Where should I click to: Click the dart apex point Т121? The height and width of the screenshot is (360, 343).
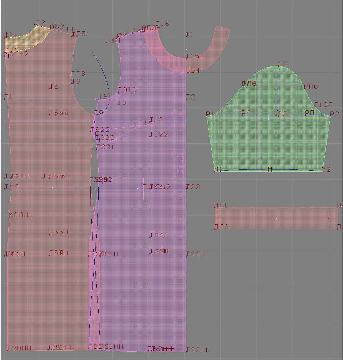pos(140,125)
